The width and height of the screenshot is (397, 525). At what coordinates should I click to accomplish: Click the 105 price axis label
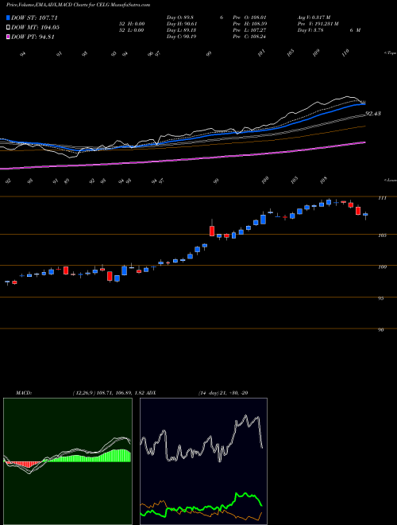pyautogui.click(x=382, y=235)
